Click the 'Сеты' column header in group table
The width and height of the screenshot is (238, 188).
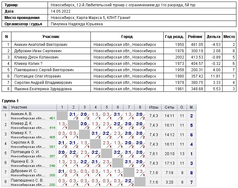[169, 107]
